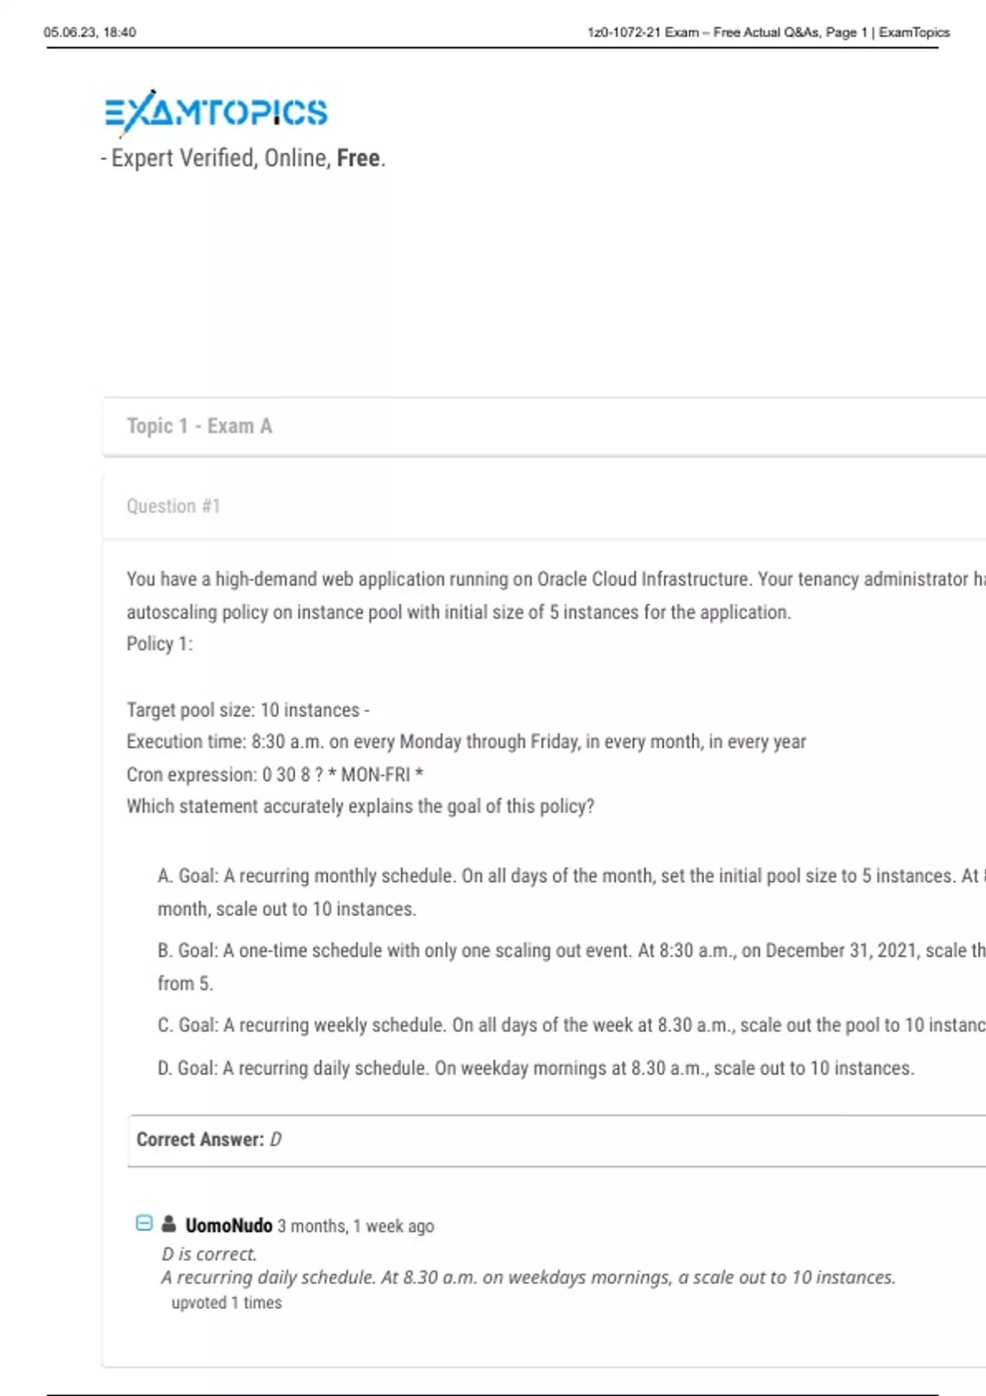
Task: Click the Question #1 heading
Action: tap(173, 506)
